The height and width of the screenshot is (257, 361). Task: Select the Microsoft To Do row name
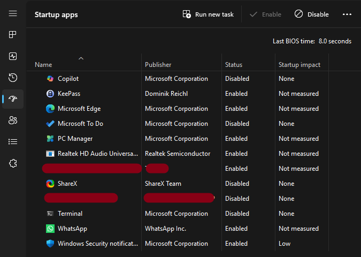coord(80,124)
